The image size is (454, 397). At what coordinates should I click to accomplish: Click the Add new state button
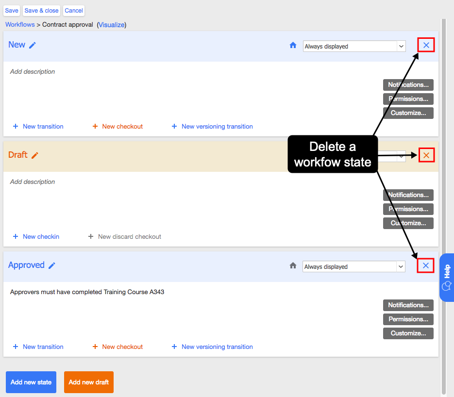pyautogui.click(x=31, y=382)
